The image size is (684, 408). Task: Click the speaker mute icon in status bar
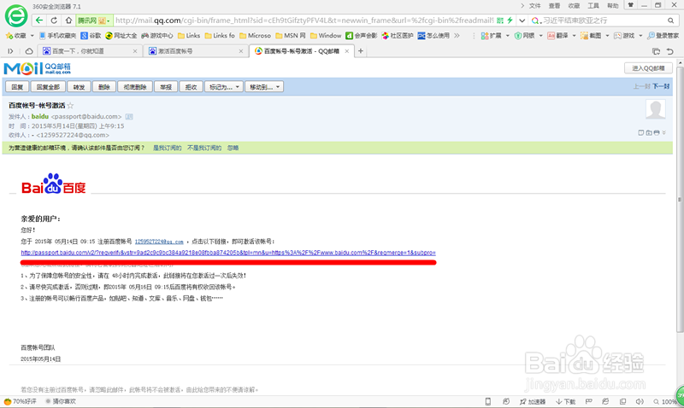(640, 401)
